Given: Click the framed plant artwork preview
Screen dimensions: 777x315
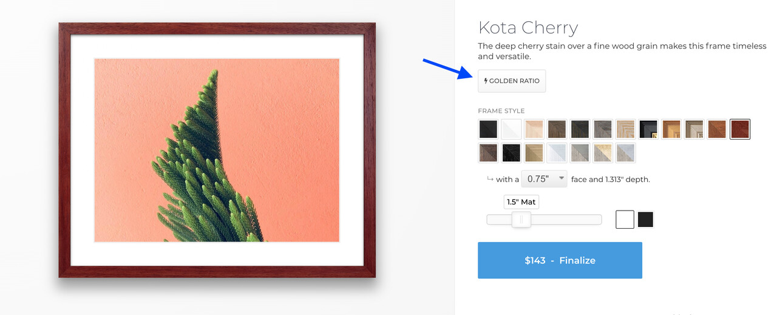Looking at the screenshot, I should [217, 150].
